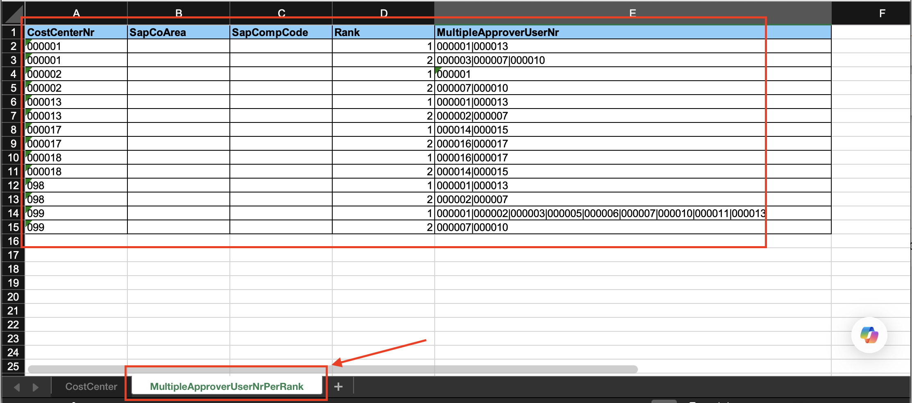
Task: Select empty SapCompCode cell in row 10
Action: (x=281, y=158)
